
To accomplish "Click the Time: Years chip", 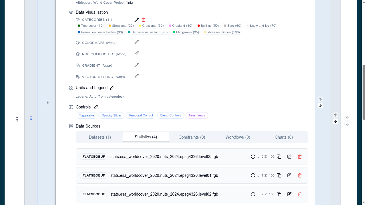I will coord(197,115).
